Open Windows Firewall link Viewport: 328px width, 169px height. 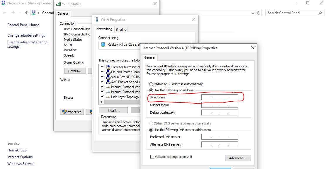point(21,163)
